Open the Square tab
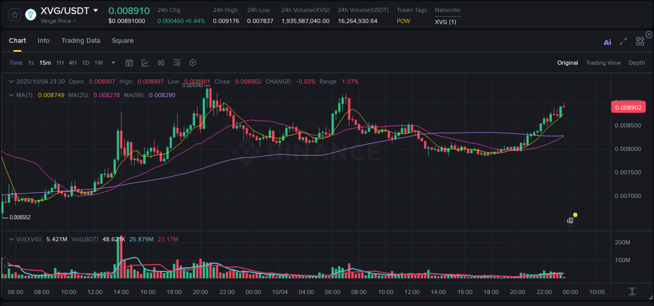654x306 pixels. 122,40
